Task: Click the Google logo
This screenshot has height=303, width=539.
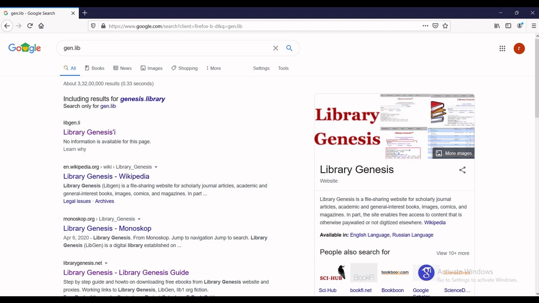Action: pyautogui.click(x=24, y=48)
